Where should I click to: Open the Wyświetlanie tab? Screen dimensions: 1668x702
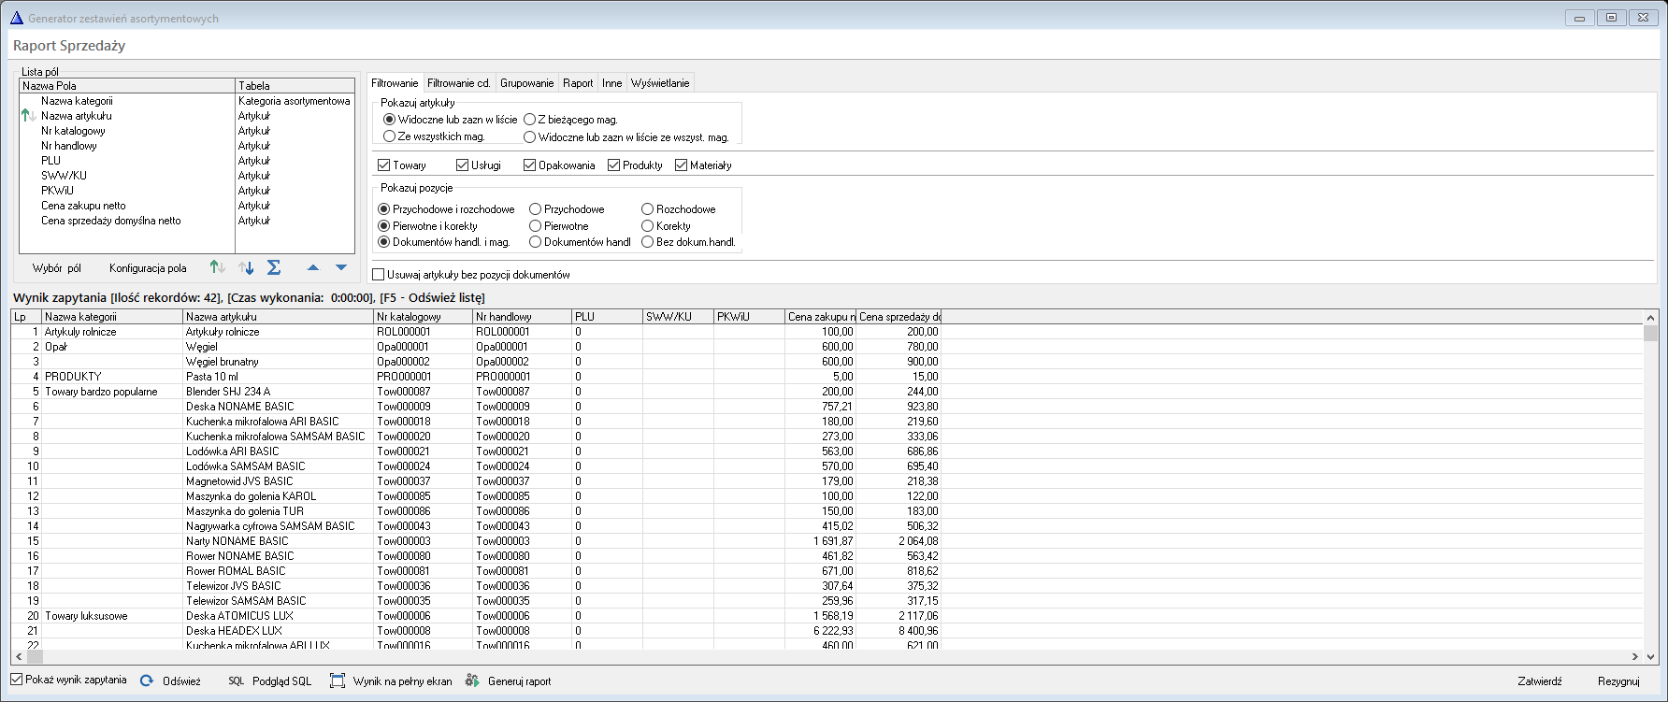point(660,83)
